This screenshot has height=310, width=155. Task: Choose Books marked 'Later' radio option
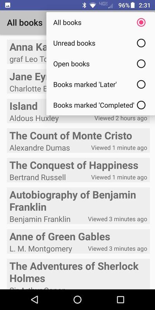[x=141, y=84]
